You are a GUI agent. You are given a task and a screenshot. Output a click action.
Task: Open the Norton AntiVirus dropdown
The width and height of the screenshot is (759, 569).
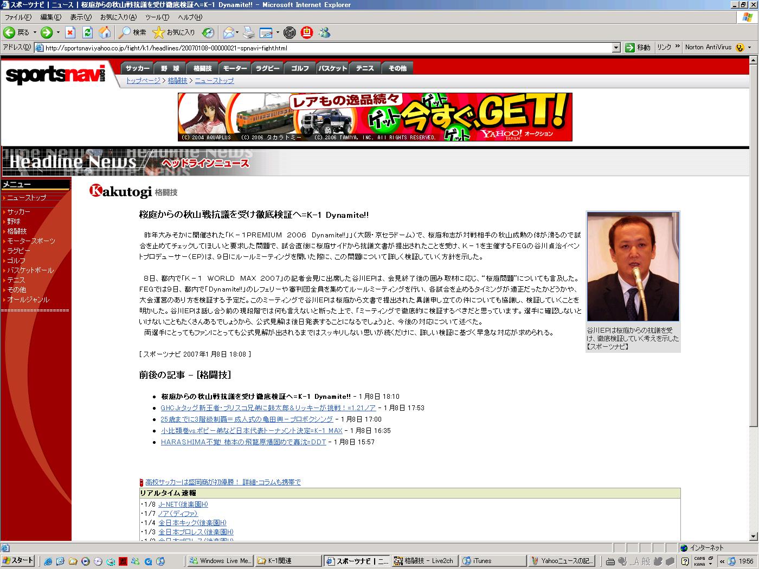749,48
